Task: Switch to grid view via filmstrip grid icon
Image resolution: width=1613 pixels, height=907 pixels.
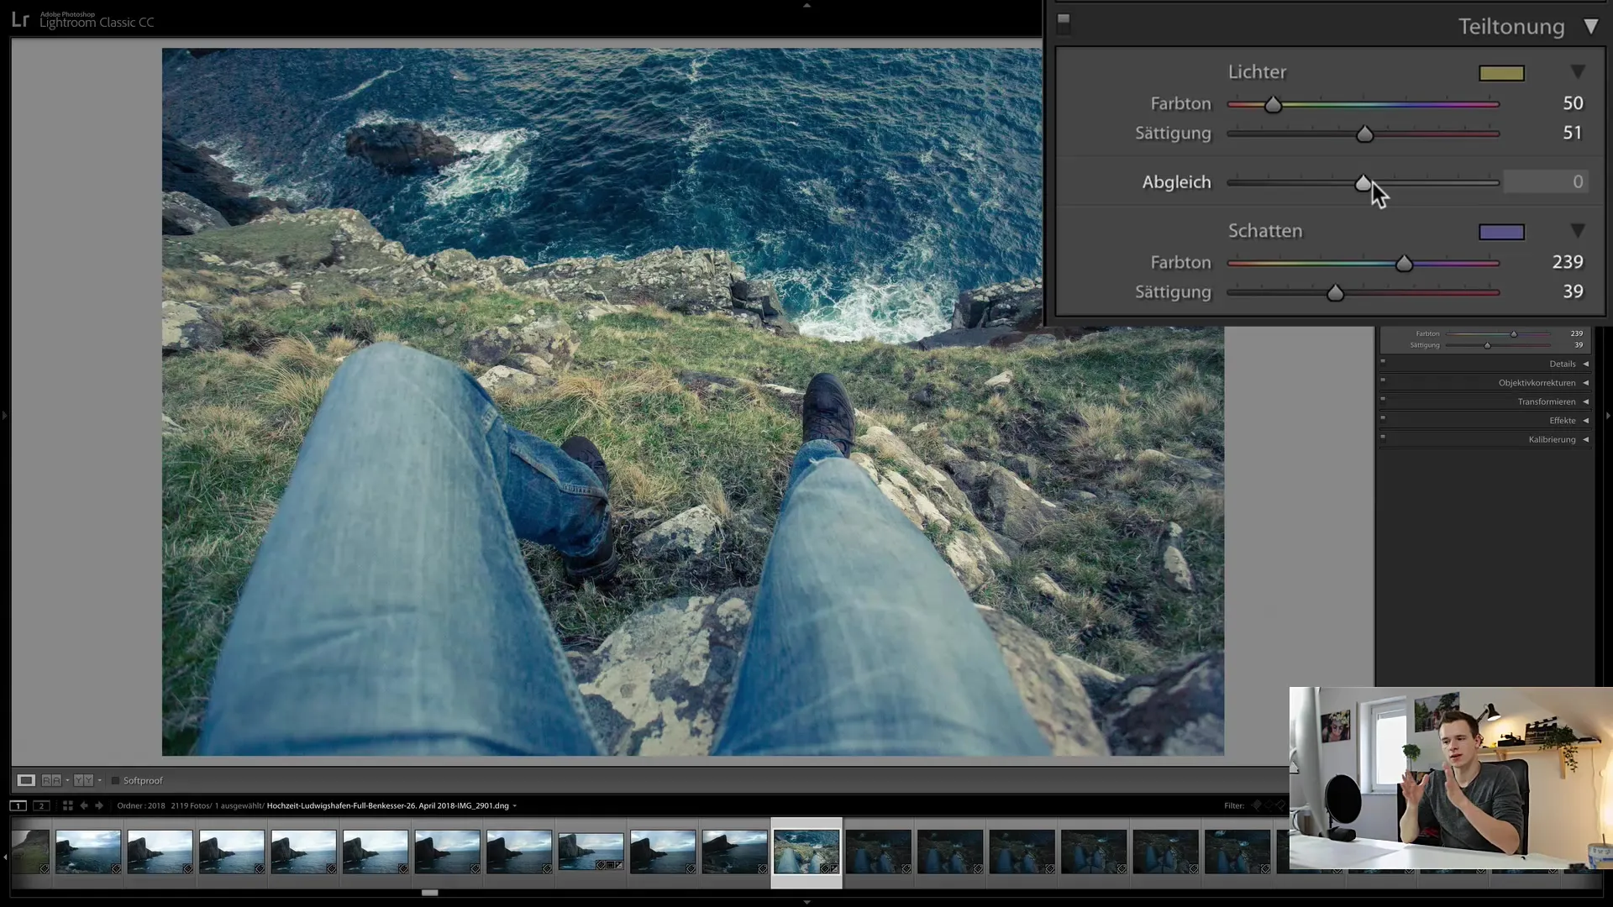Action: (x=67, y=805)
